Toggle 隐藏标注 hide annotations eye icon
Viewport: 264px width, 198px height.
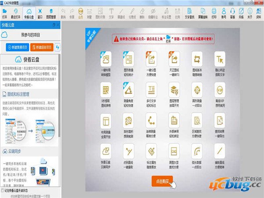(153, 14)
